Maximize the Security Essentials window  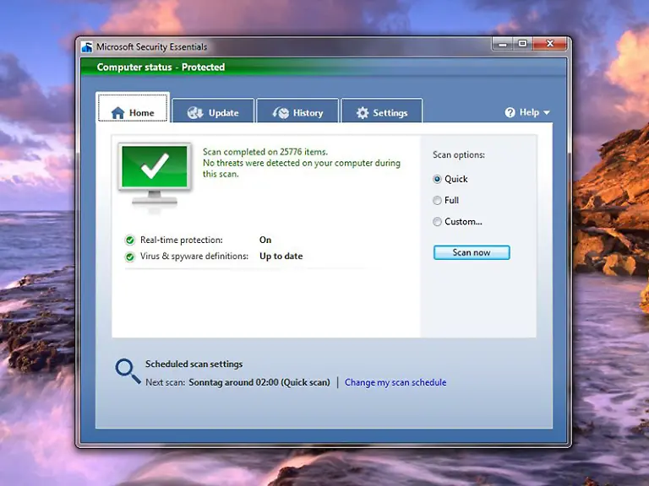coord(522,44)
